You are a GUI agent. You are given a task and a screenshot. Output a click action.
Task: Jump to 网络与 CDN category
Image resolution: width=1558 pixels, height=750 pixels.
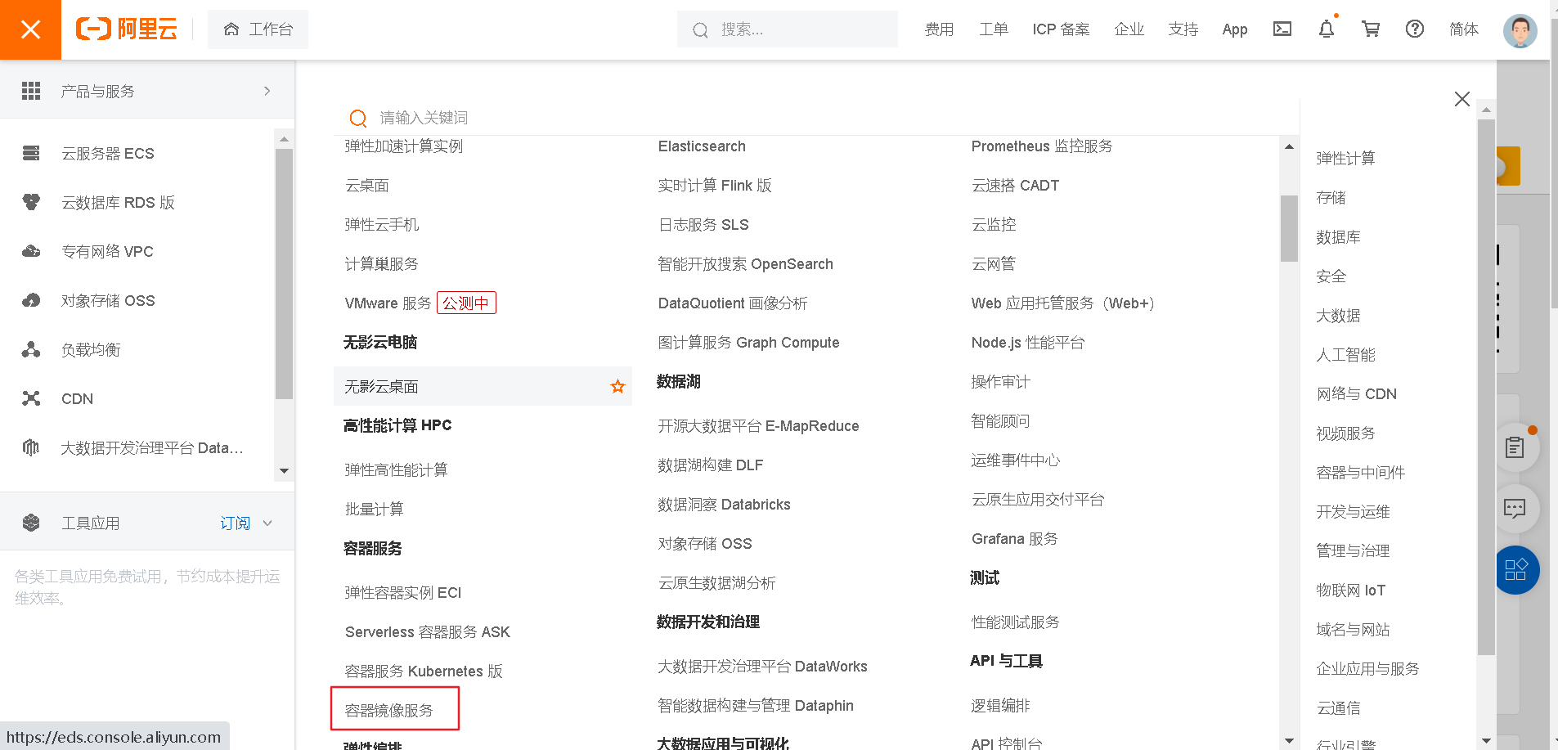[1356, 393]
